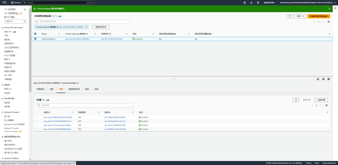Open transit gateway link tgw-0fc7d783210b5393d

tap(112, 39)
